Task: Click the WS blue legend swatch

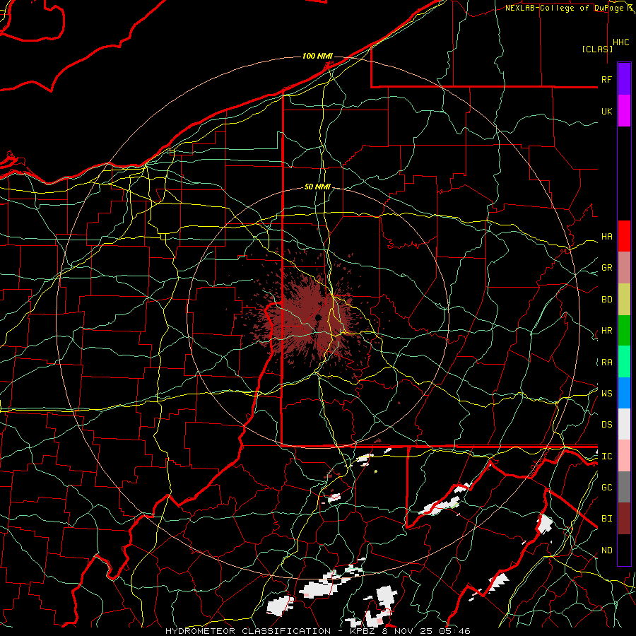Action: (x=624, y=393)
